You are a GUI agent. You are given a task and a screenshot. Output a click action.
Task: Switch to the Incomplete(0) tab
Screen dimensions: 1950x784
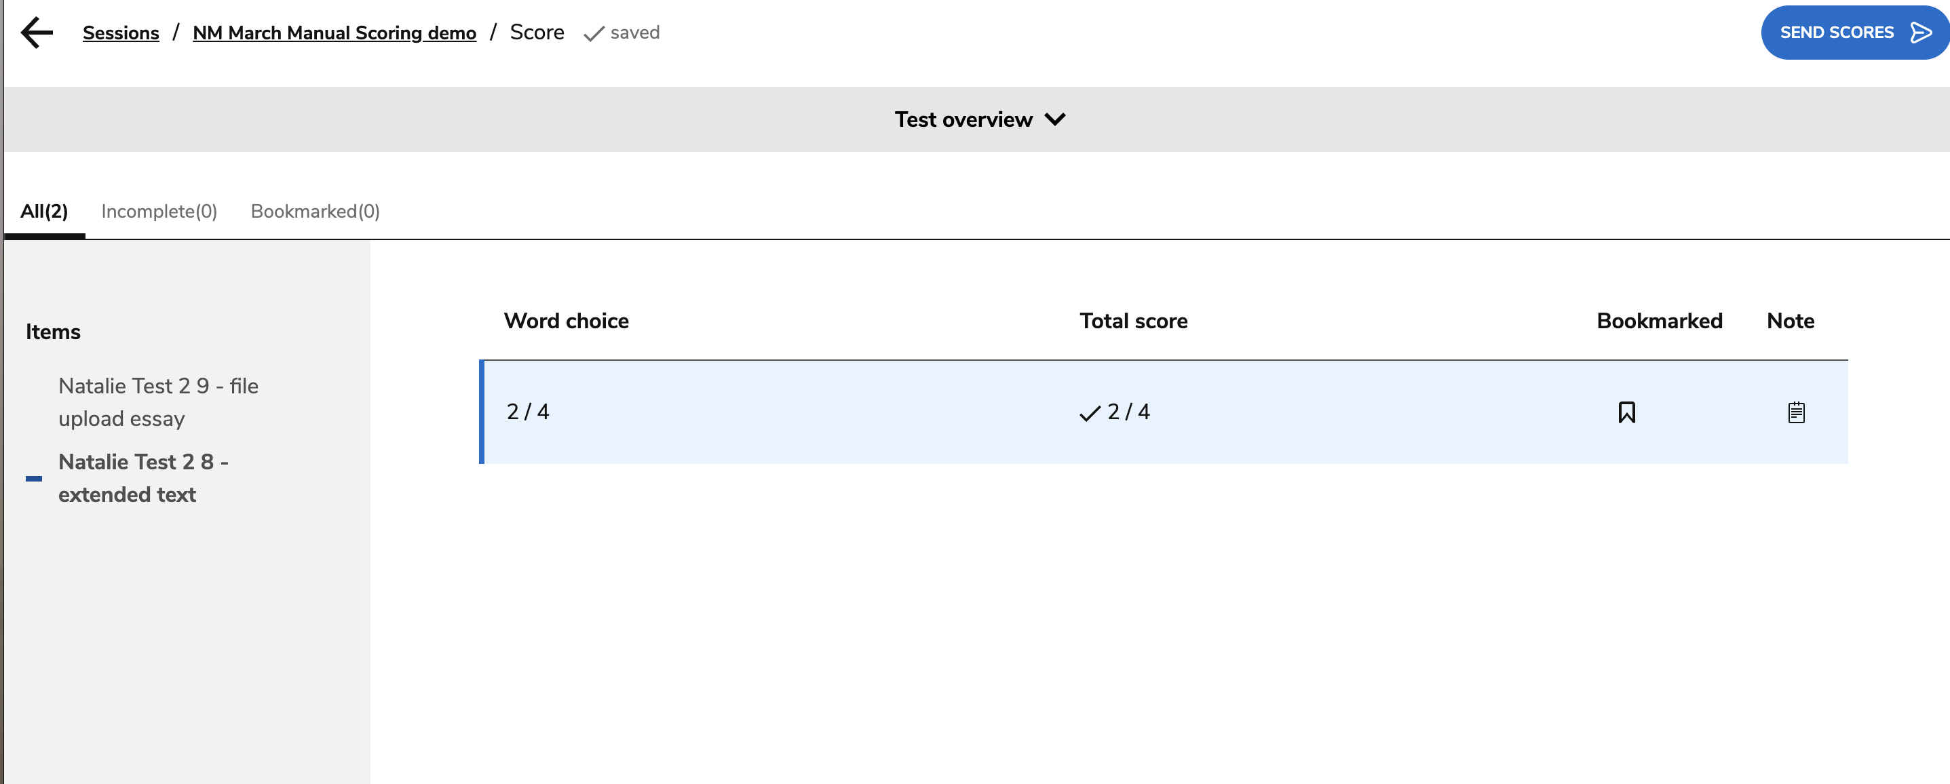pyautogui.click(x=159, y=211)
